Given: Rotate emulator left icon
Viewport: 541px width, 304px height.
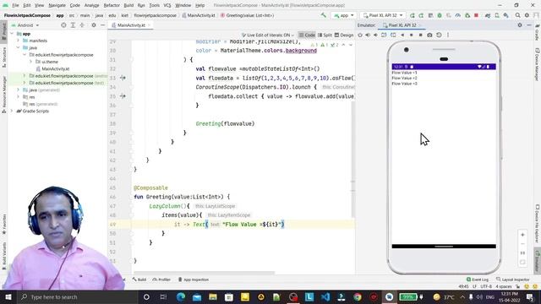Looking at the screenshot, I should (384, 35).
